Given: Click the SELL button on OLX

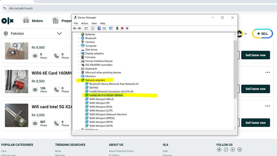Looking at the screenshot, I should 262,34.
